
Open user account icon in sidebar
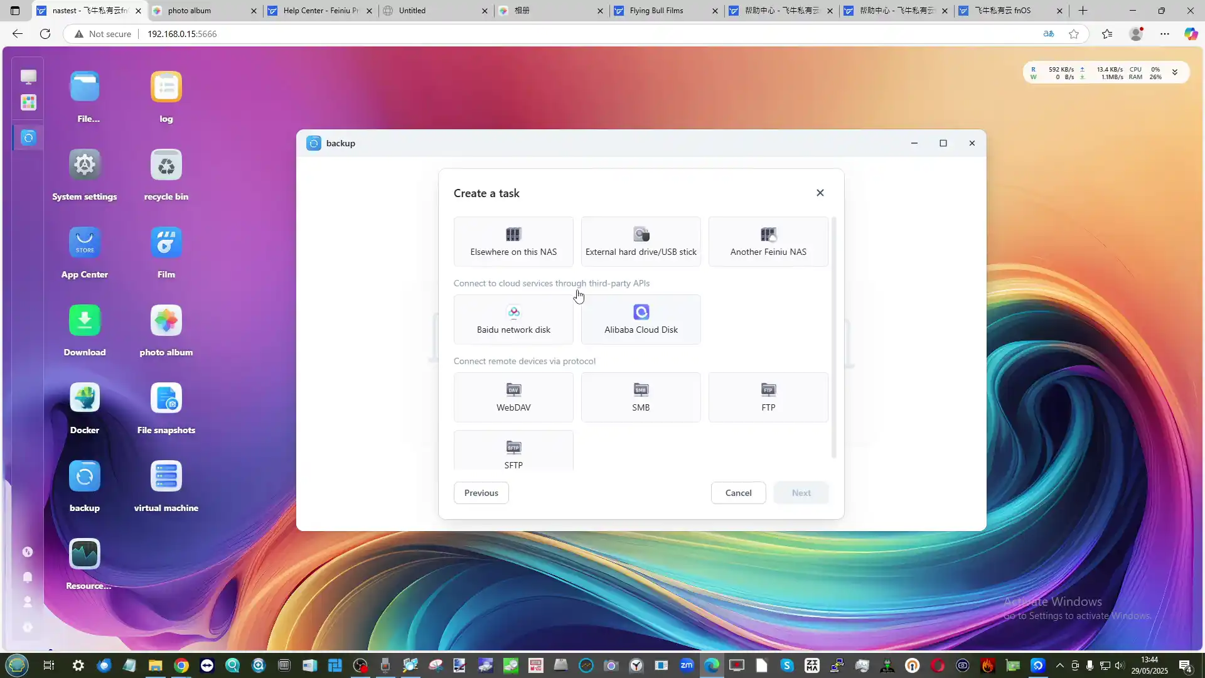click(x=28, y=602)
